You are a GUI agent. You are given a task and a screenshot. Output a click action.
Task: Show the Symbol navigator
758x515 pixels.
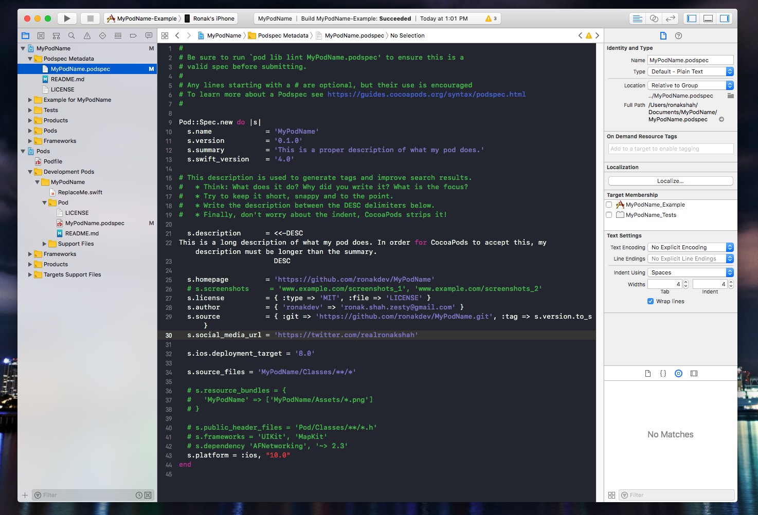click(x=56, y=35)
